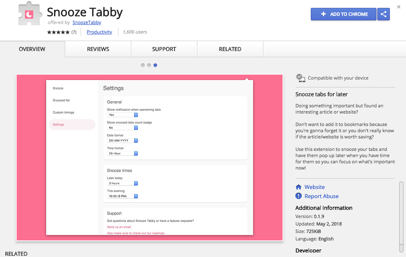Click the Language English text

(x=314, y=239)
